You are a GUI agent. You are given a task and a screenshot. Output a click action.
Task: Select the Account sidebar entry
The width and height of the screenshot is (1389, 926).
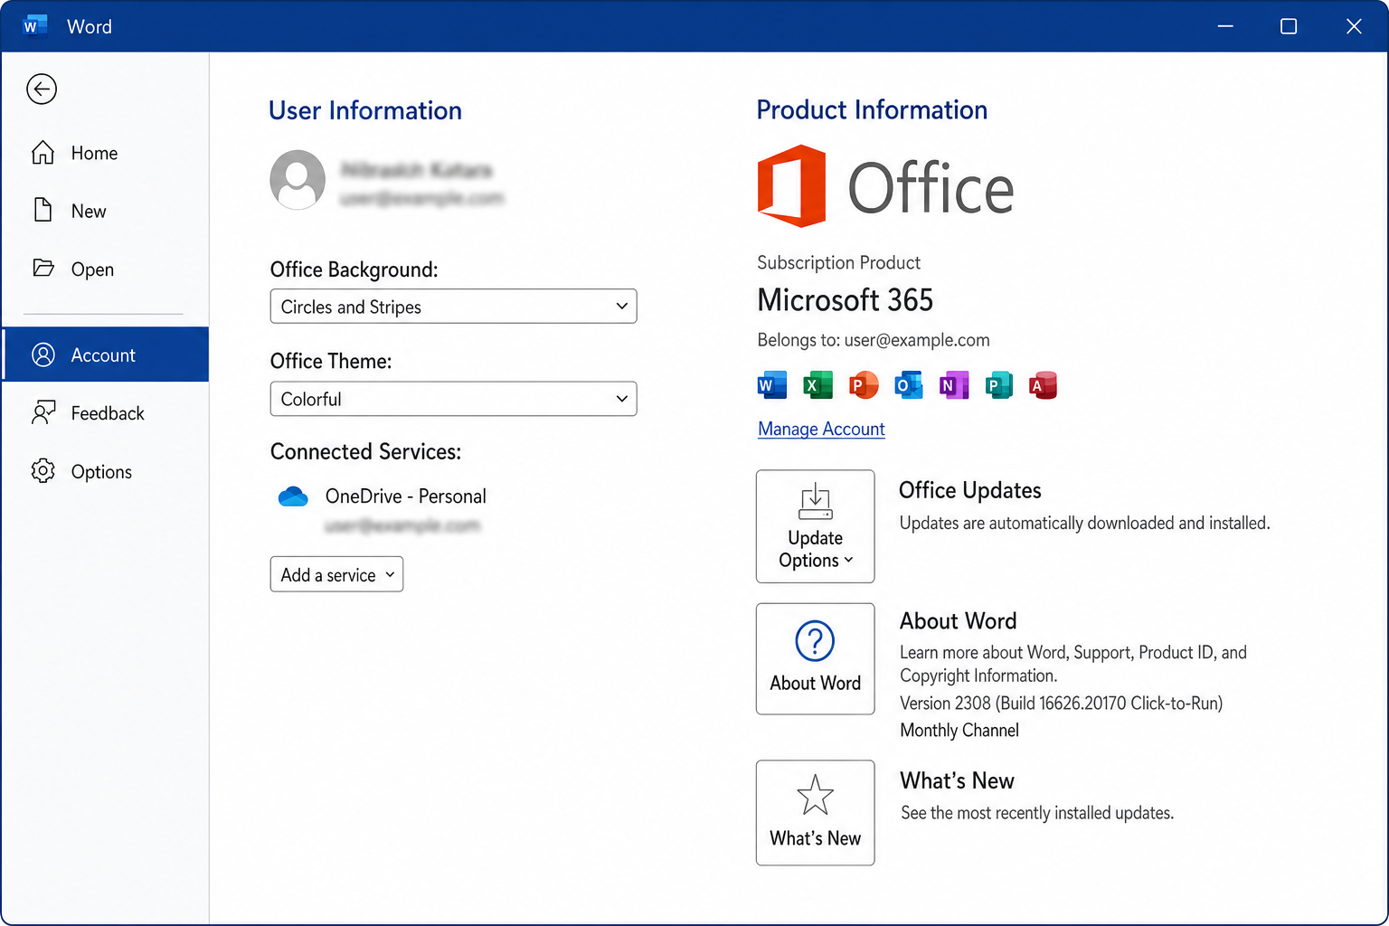tap(105, 354)
